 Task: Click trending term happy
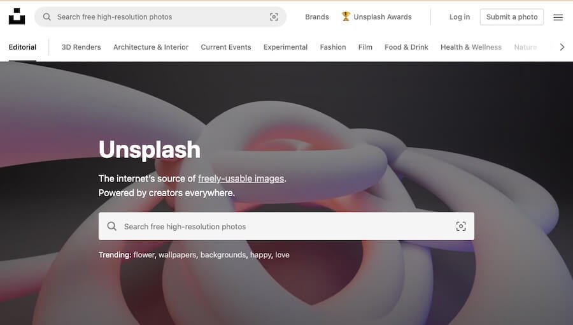point(261,255)
